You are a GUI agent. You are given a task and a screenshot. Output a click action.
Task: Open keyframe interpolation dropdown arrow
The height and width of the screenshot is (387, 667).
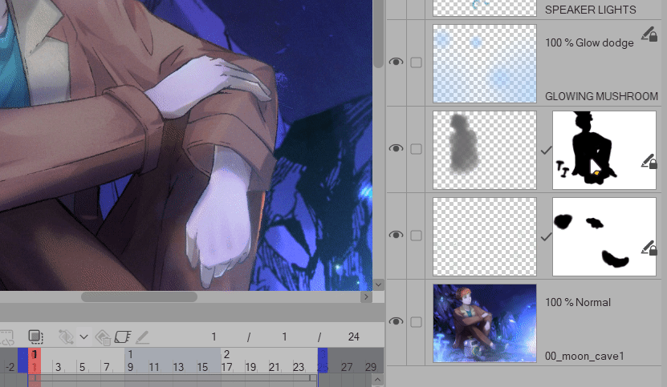pos(83,337)
